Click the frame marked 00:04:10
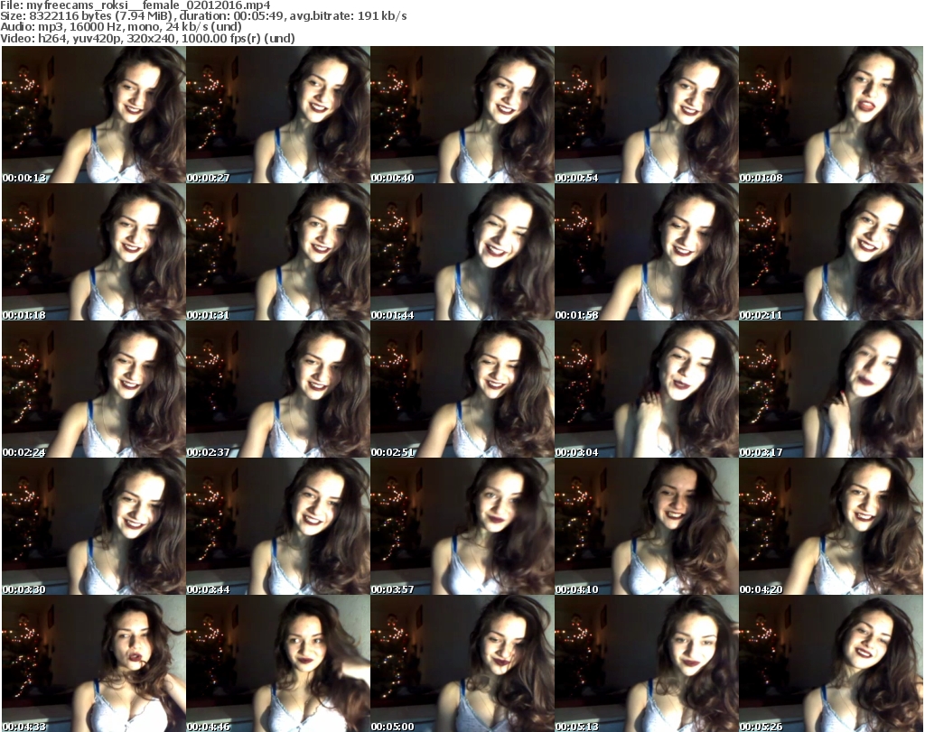 click(647, 526)
